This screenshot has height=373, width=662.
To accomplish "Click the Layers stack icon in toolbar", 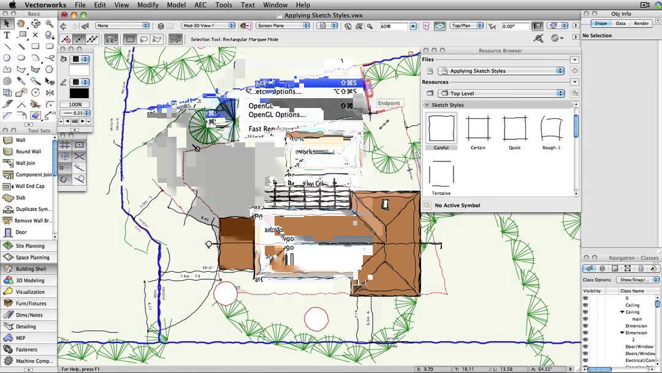I will [x=161, y=26].
